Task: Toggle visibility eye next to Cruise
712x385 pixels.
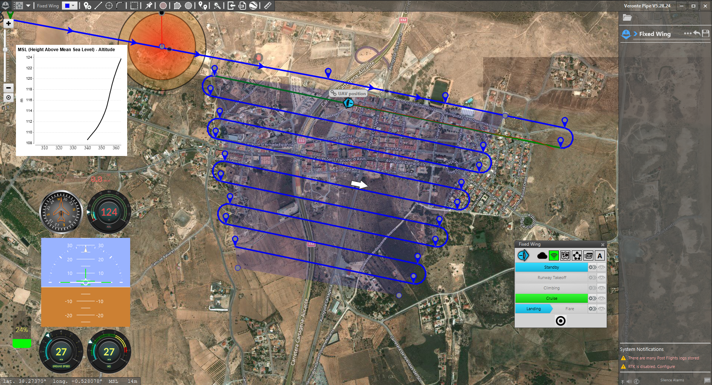Action: coord(601,298)
